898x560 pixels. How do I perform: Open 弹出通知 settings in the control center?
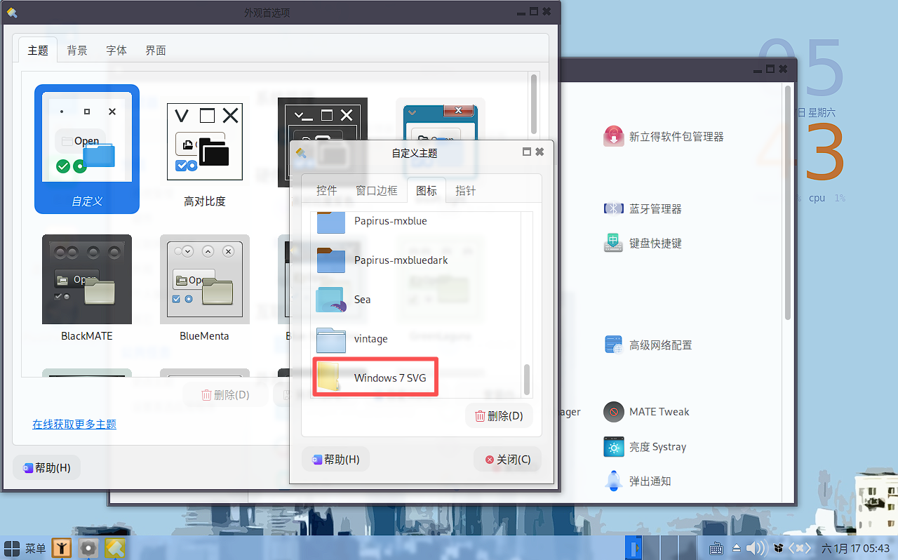point(638,481)
